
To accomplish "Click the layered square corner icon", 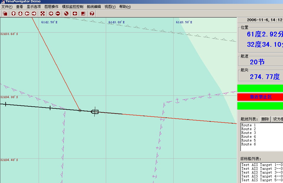I will pos(83,14).
